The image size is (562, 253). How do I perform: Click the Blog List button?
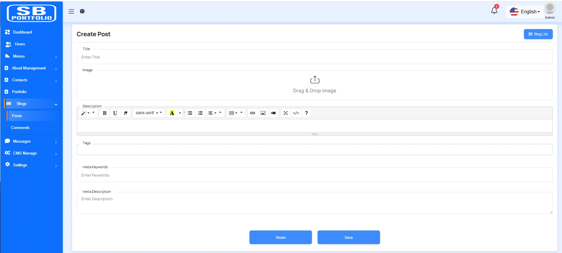pyautogui.click(x=538, y=34)
